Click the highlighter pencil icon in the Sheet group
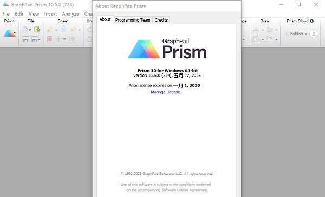The height and width of the screenshot is (197, 325). coord(49,30)
